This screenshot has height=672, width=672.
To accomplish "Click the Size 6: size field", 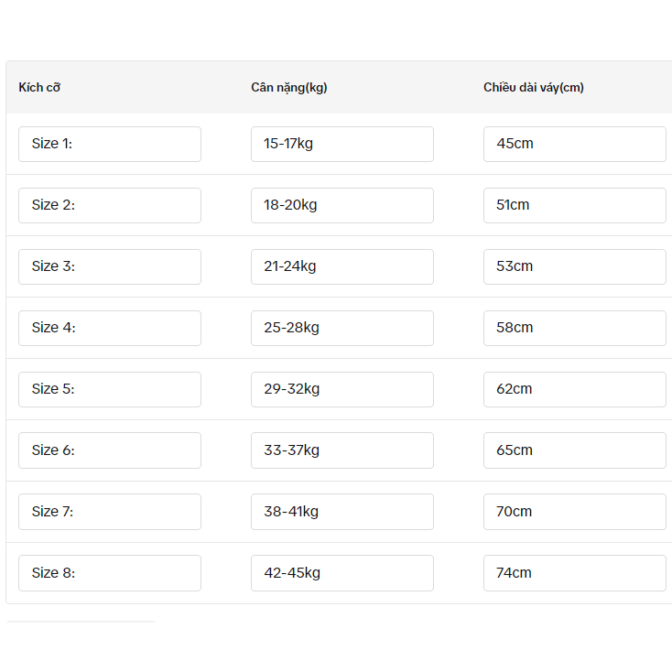I will [x=110, y=450].
